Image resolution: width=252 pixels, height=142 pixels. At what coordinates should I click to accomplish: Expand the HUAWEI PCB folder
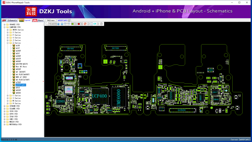point(5,25)
